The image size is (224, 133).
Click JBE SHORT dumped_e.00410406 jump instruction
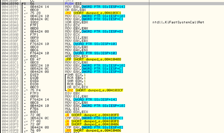point(93,131)
